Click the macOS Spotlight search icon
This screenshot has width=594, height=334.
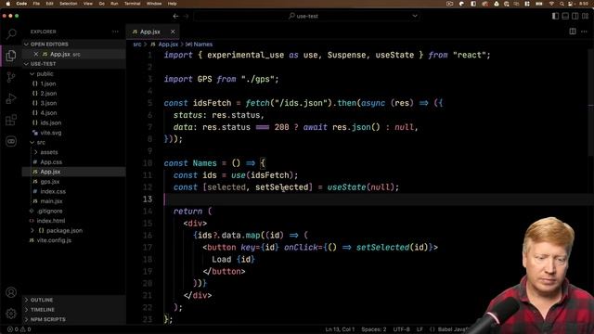(x=562, y=4)
